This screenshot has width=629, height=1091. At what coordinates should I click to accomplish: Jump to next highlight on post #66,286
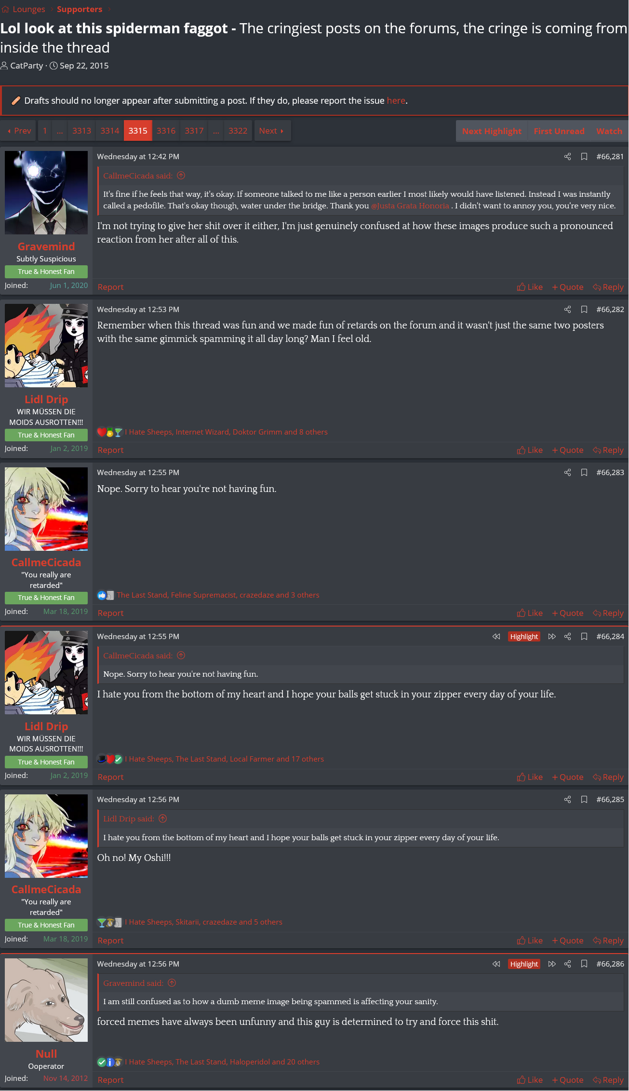[x=552, y=964]
